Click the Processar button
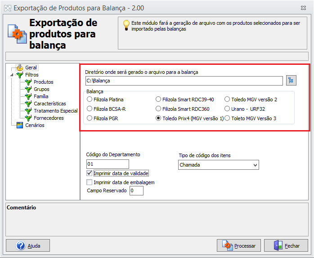The width and height of the screenshot is (314, 258). click(x=239, y=245)
